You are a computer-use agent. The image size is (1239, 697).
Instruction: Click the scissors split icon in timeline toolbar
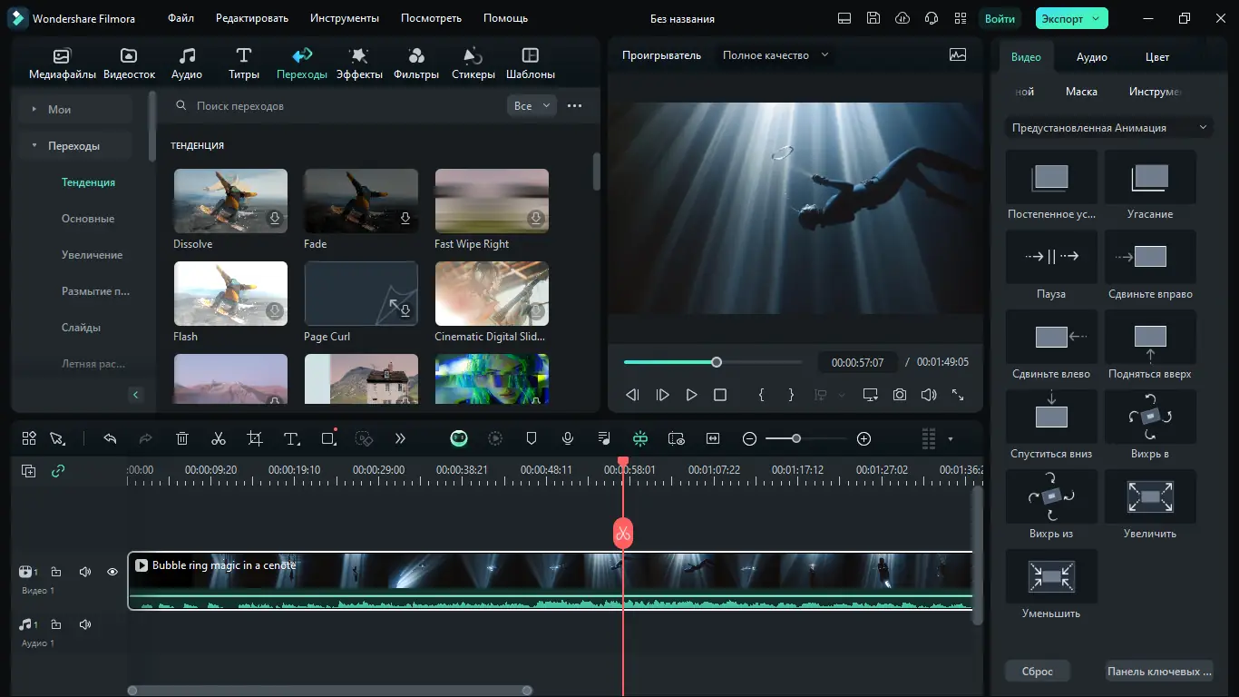pos(219,438)
